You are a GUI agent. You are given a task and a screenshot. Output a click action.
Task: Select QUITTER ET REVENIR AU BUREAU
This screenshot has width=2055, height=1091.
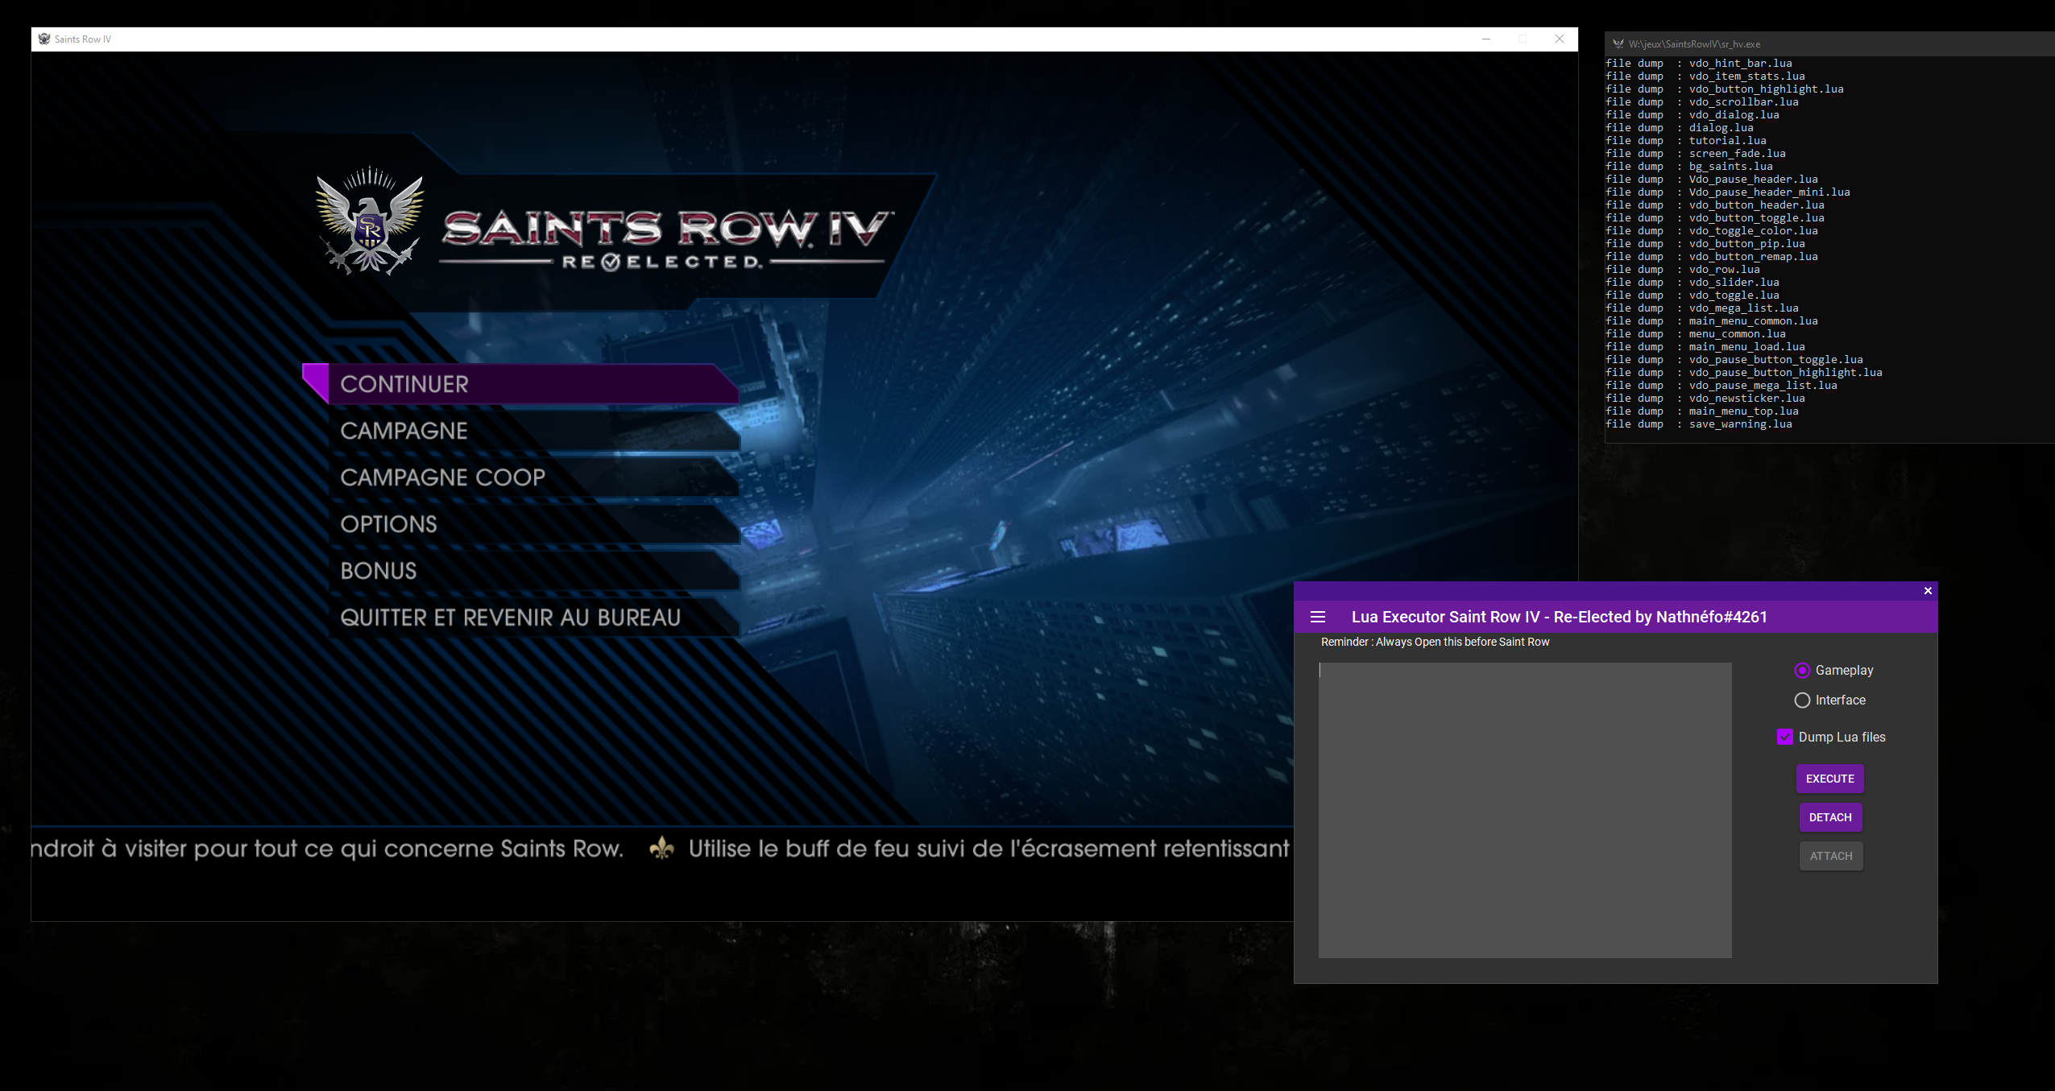click(535, 618)
